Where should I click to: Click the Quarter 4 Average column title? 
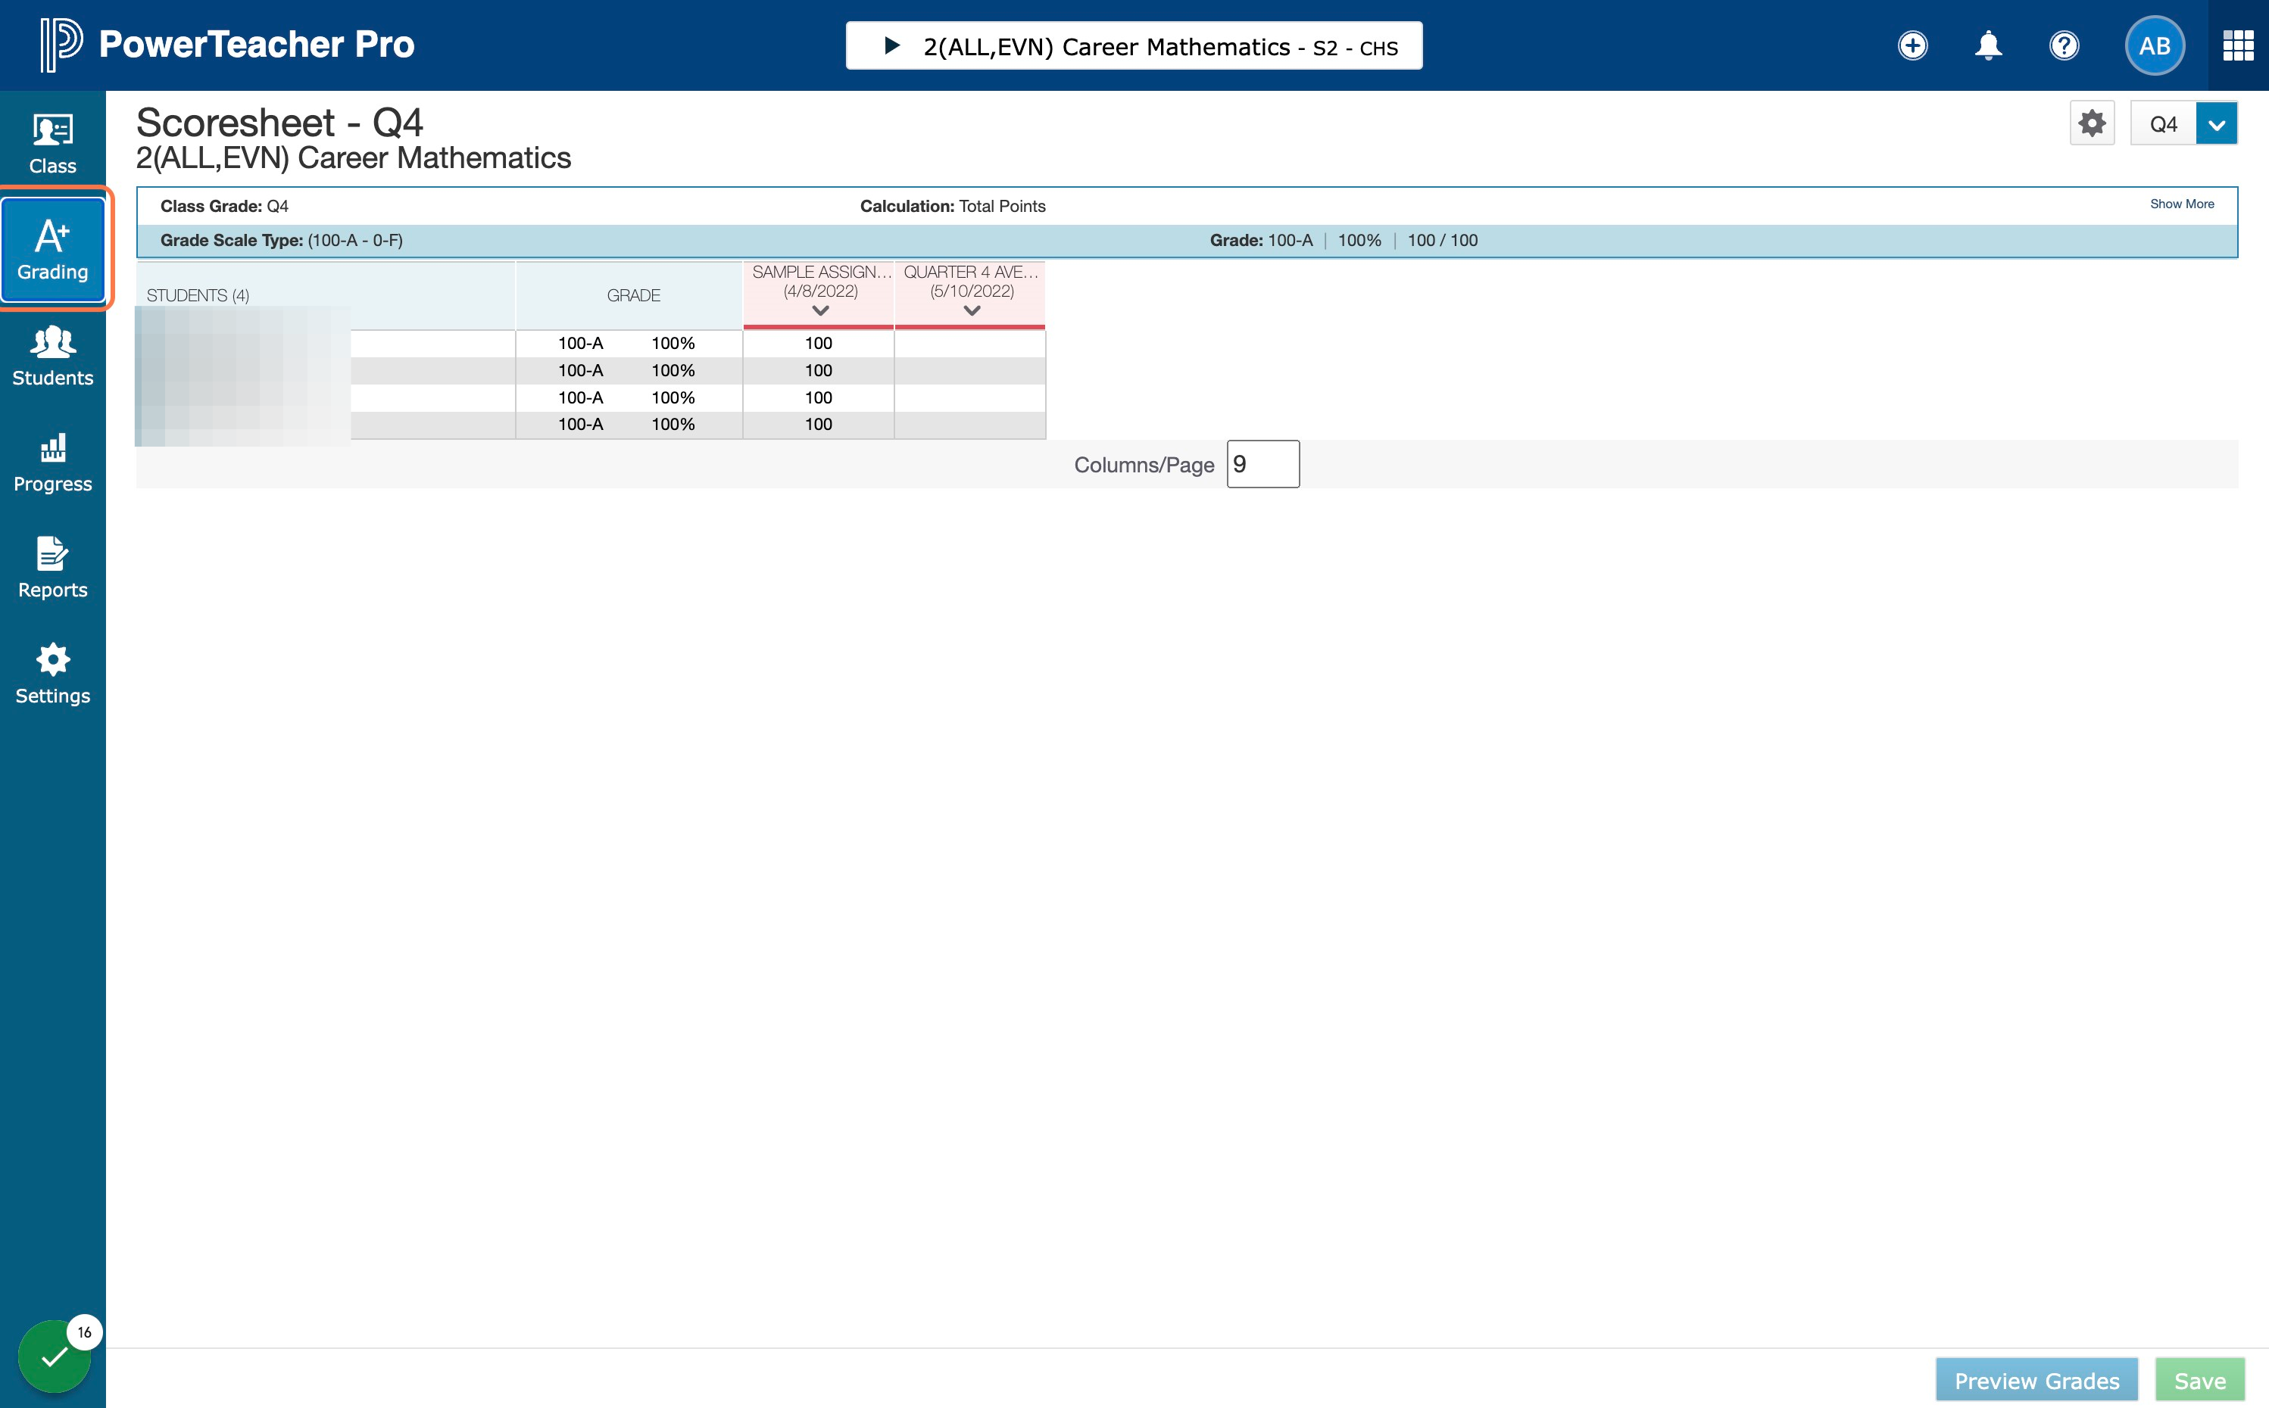pyautogui.click(x=971, y=272)
